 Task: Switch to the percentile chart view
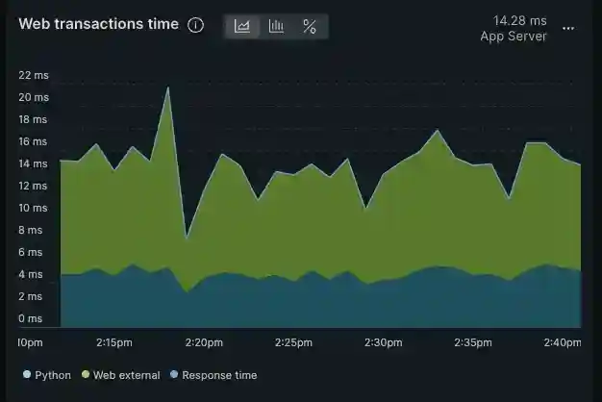[x=310, y=26]
